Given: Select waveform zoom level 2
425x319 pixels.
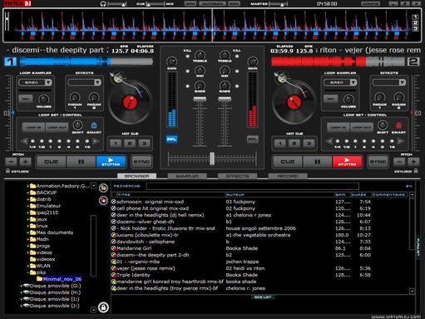Looking at the screenshot, I should pyautogui.click(x=415, y=22).
